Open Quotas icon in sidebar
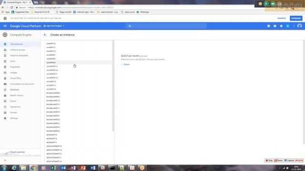Screen dimensions: 305x171 coord(5,113)
